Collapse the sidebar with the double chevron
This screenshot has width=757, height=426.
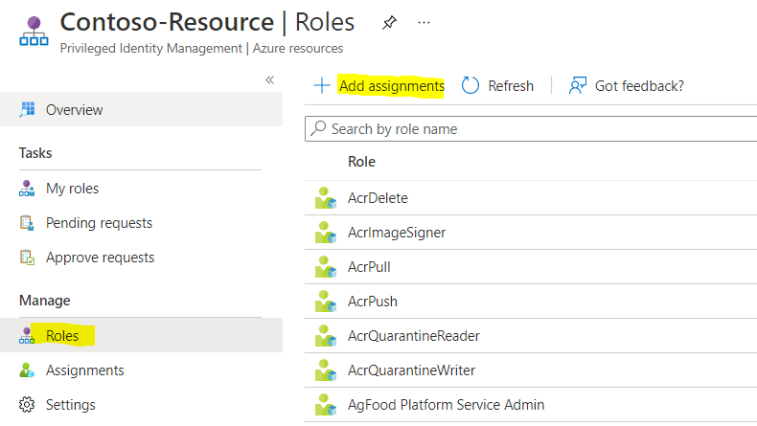tap(270, 80)
